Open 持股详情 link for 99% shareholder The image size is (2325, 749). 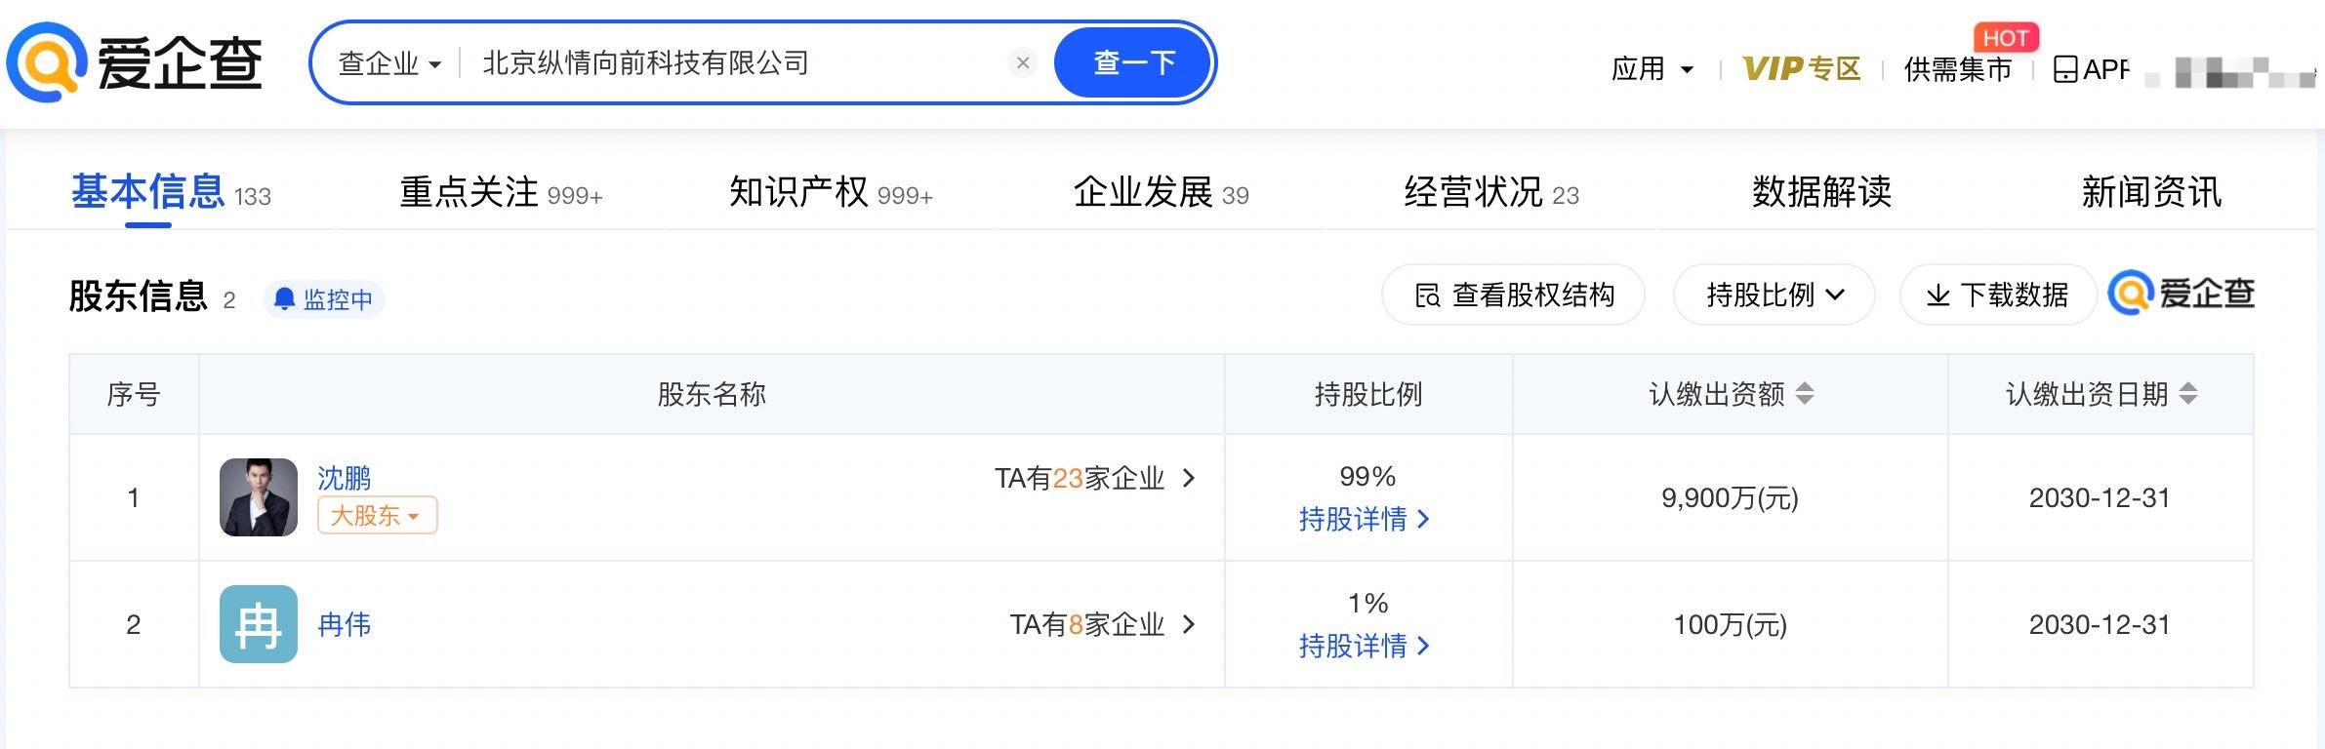coord(1364,519)
